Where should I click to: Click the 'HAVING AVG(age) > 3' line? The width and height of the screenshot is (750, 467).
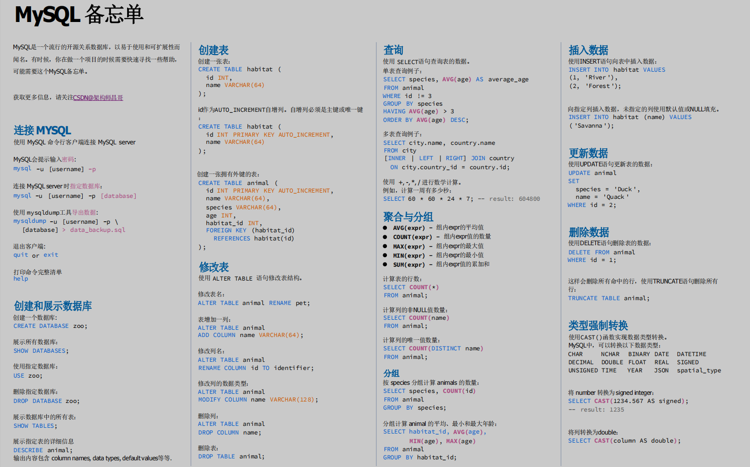coord(418,111)
